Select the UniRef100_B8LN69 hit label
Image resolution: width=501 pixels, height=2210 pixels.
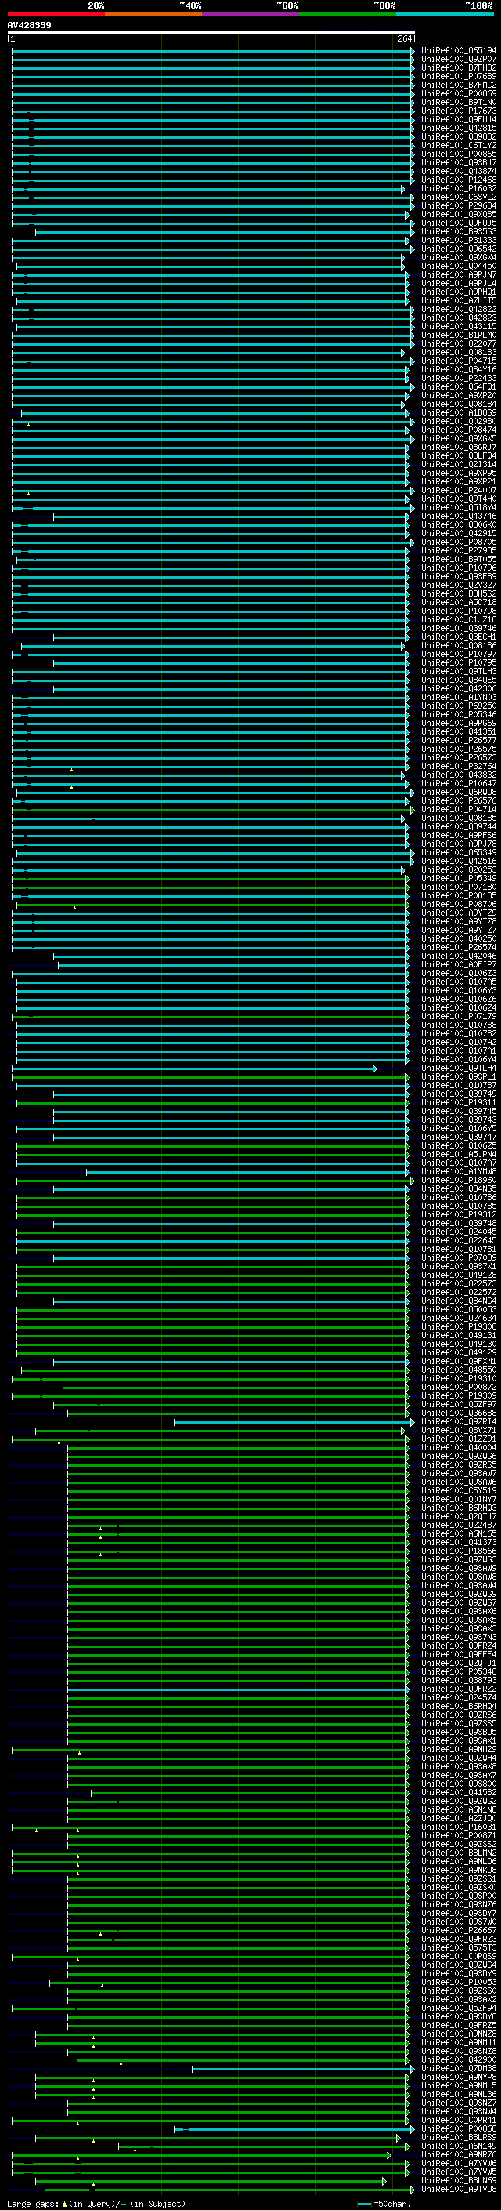(458, 2180)
